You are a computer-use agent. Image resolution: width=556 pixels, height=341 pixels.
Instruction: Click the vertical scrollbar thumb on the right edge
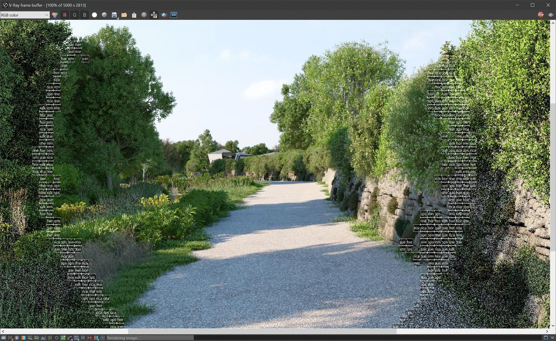[x=554, y=177]
